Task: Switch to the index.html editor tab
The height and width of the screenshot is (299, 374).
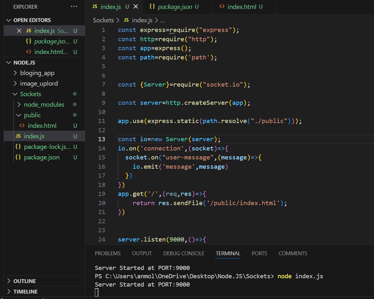Action: (245, 7)
